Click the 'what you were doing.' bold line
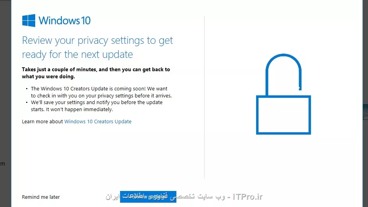This screenshot has height=207, width=368. (x=48, y=77)
